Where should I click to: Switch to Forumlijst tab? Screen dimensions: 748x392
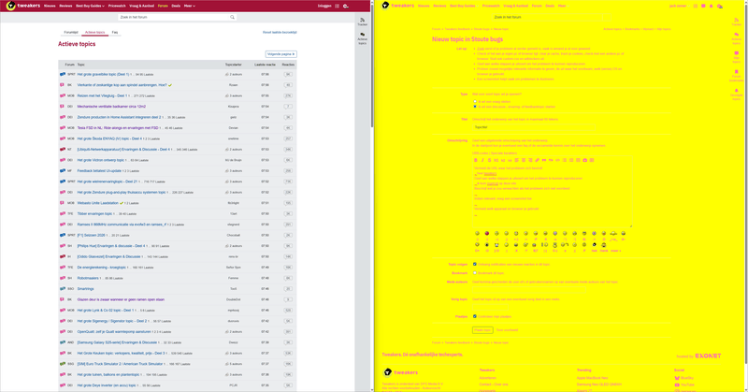pyautogui.click(x=71, y=33)
